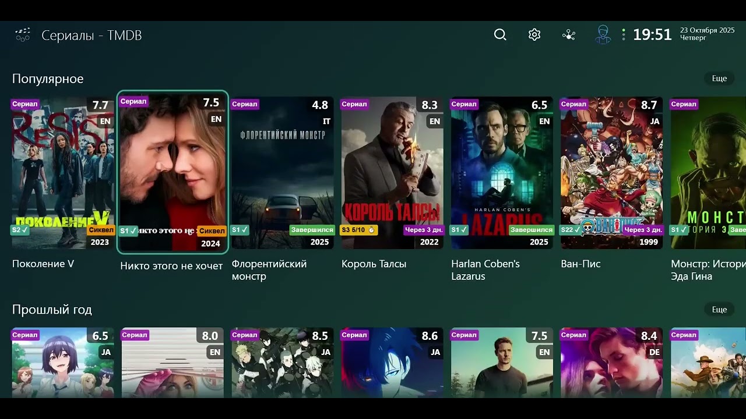Click the clock showing "19:51"
The image size is (746, 419).
click(652, 35)
